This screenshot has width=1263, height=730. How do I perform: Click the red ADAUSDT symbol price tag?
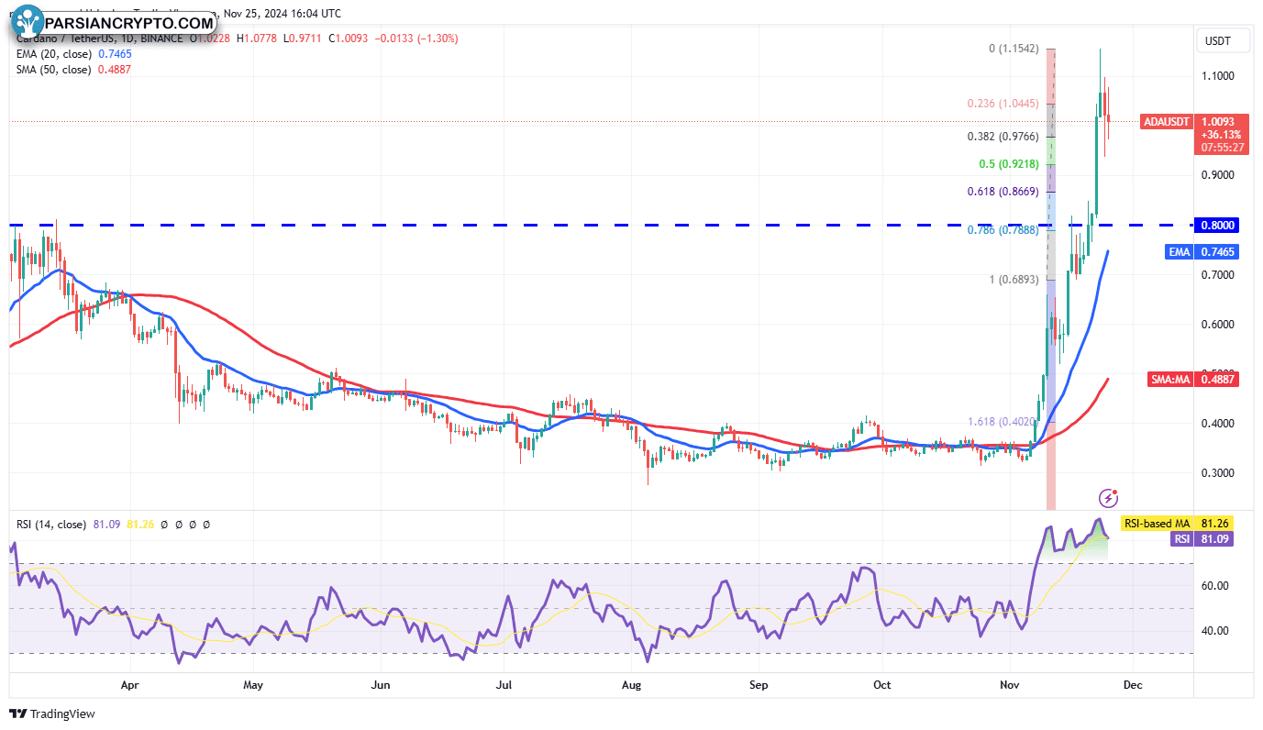point(1166,122)
